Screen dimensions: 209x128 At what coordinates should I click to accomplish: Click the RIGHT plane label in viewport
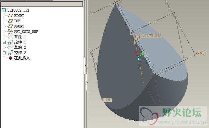tap(106, 99)
